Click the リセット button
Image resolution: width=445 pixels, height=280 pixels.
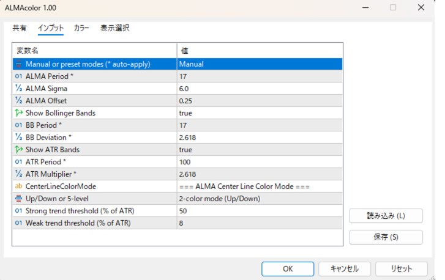(x=402, y=268)
